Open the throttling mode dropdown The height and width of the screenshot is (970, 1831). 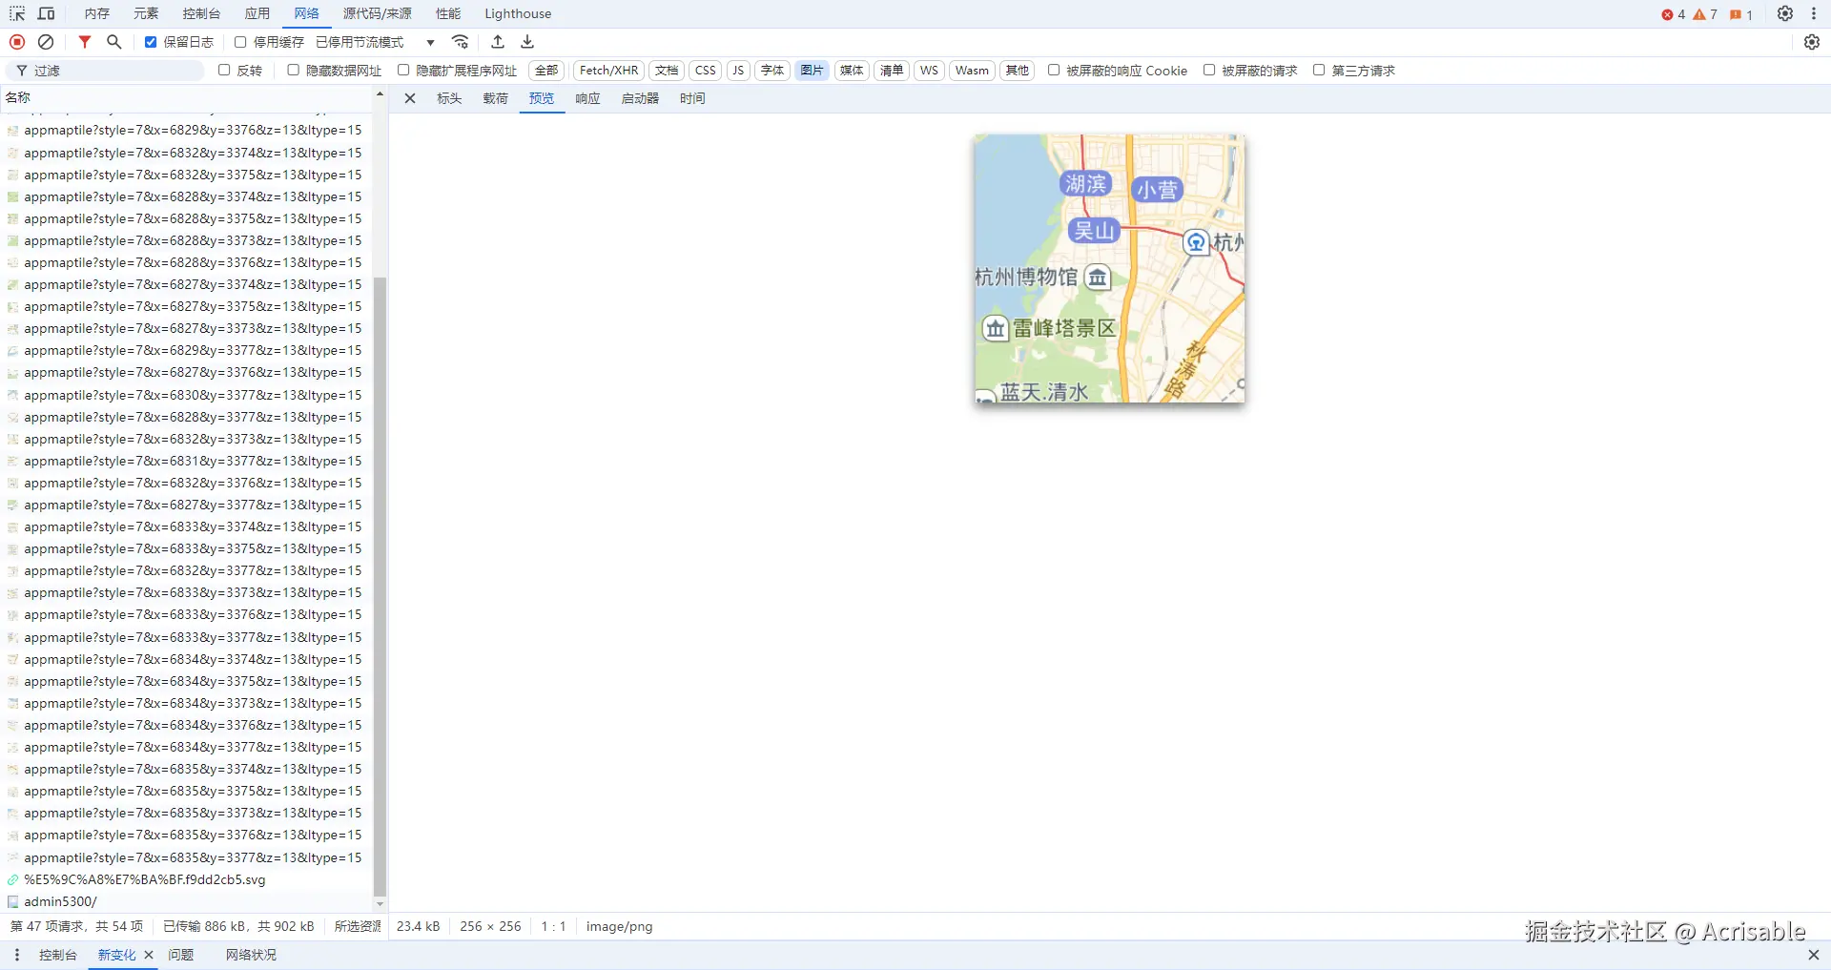(x=376, y=42)
